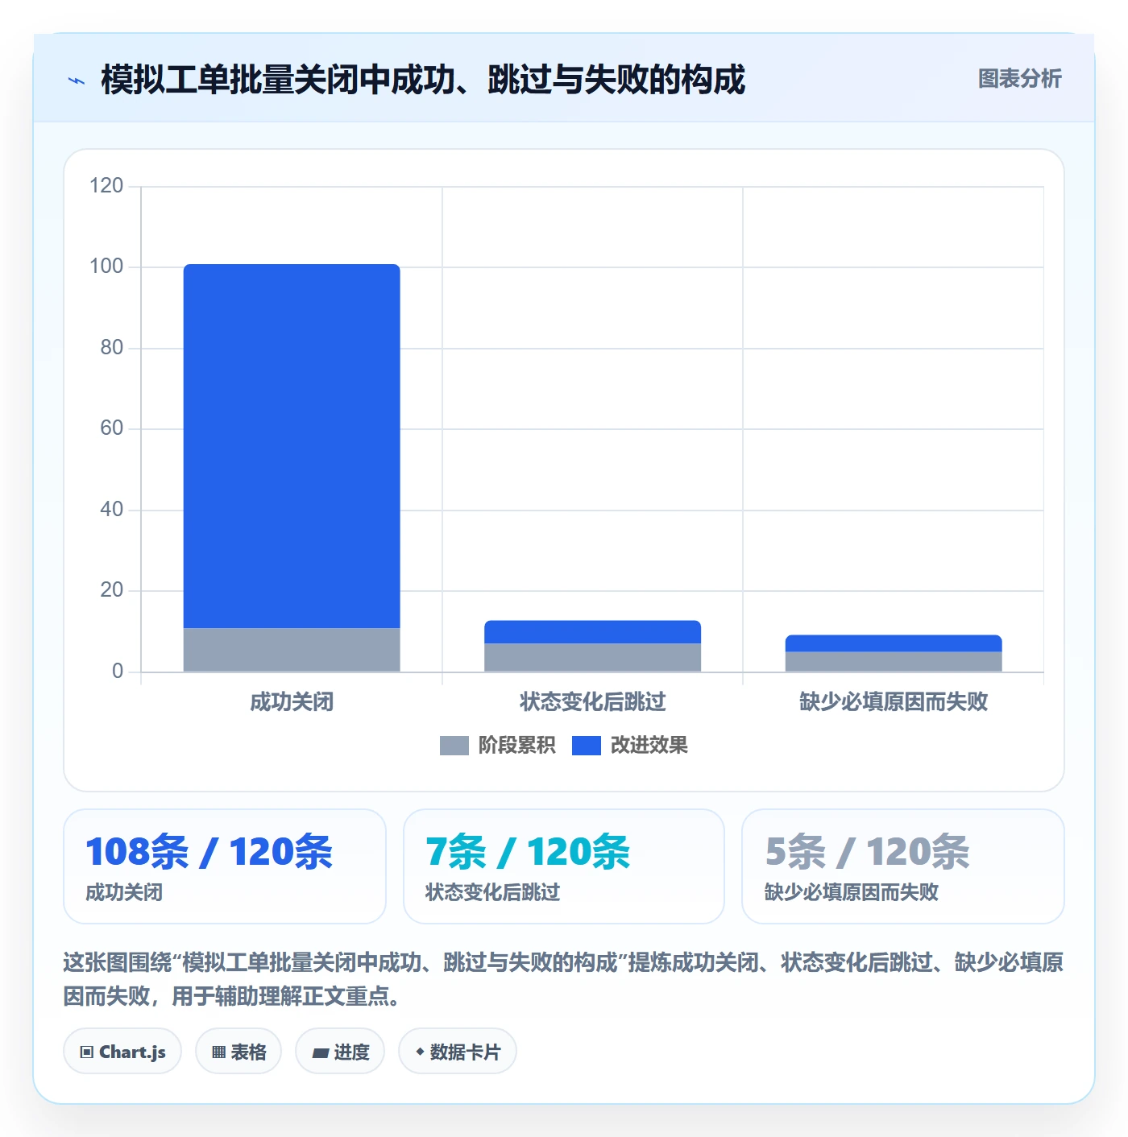
Task: Click the gray 阶段累积 legend swatch
Action: [454, 746]
